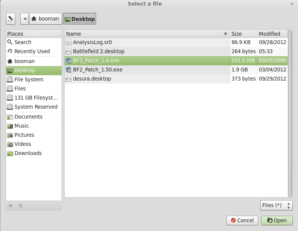Select the Battlefield 2.desktop file name
298x231 pixels.
(x=99, y=51)
